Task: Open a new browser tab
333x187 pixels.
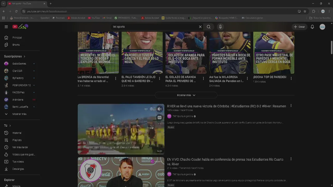Action: [50, 4]
